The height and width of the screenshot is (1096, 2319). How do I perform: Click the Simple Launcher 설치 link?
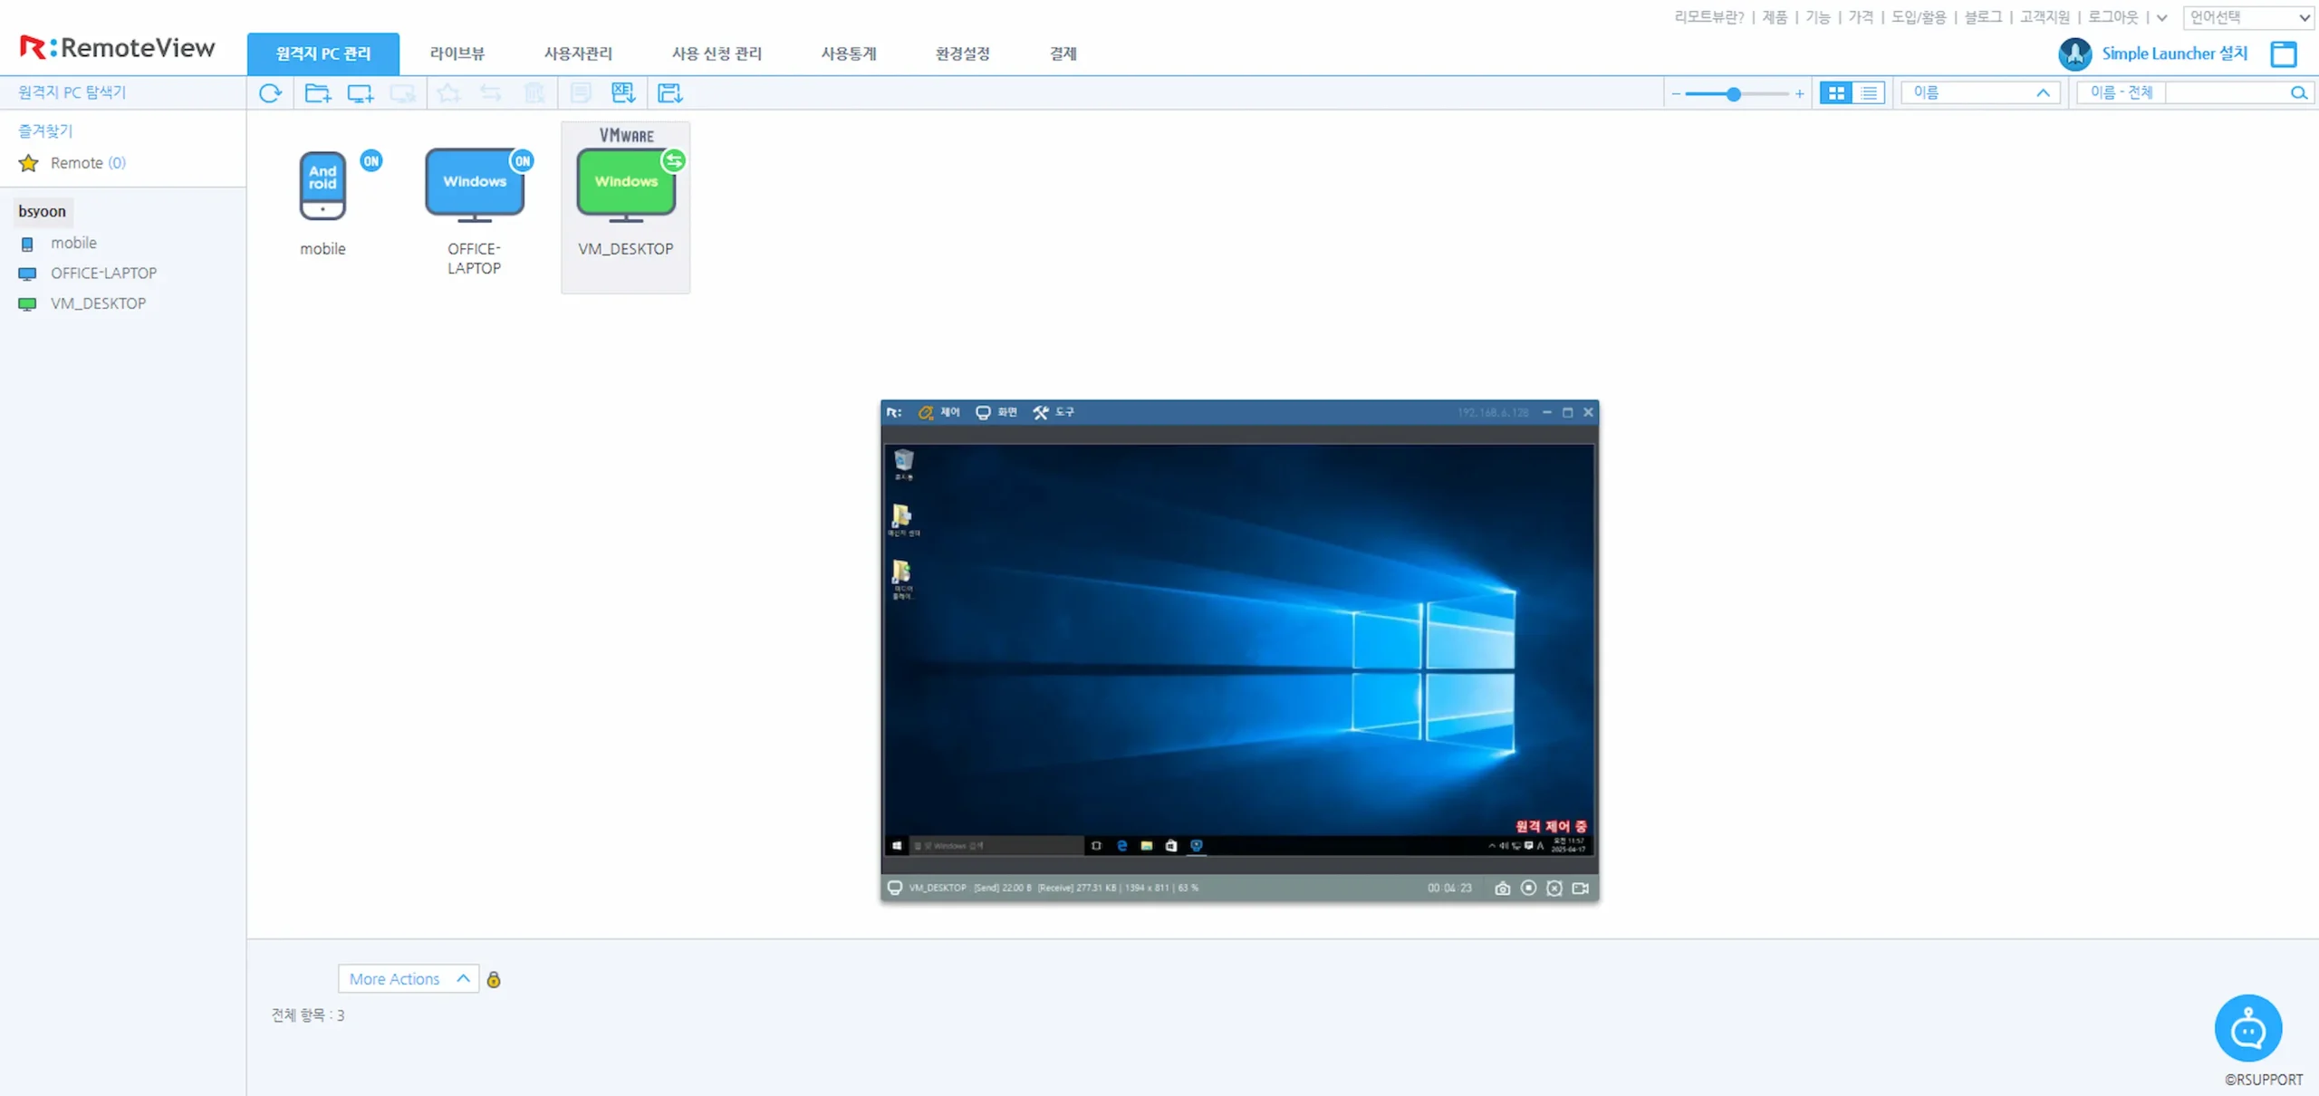click(2174, 53)
